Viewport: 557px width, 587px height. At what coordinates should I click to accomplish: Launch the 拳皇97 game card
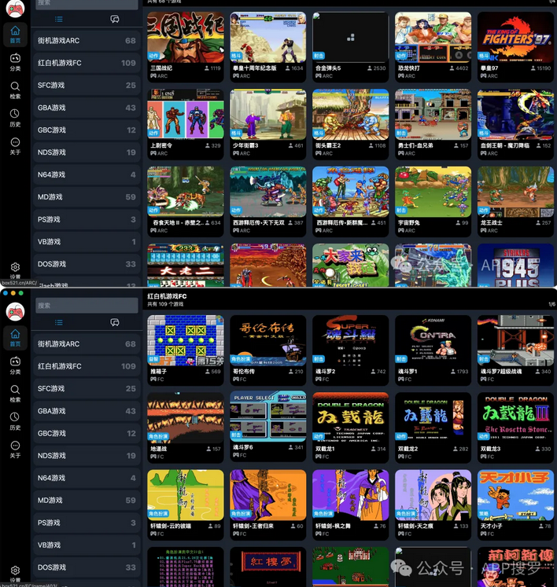click(515, 47)
